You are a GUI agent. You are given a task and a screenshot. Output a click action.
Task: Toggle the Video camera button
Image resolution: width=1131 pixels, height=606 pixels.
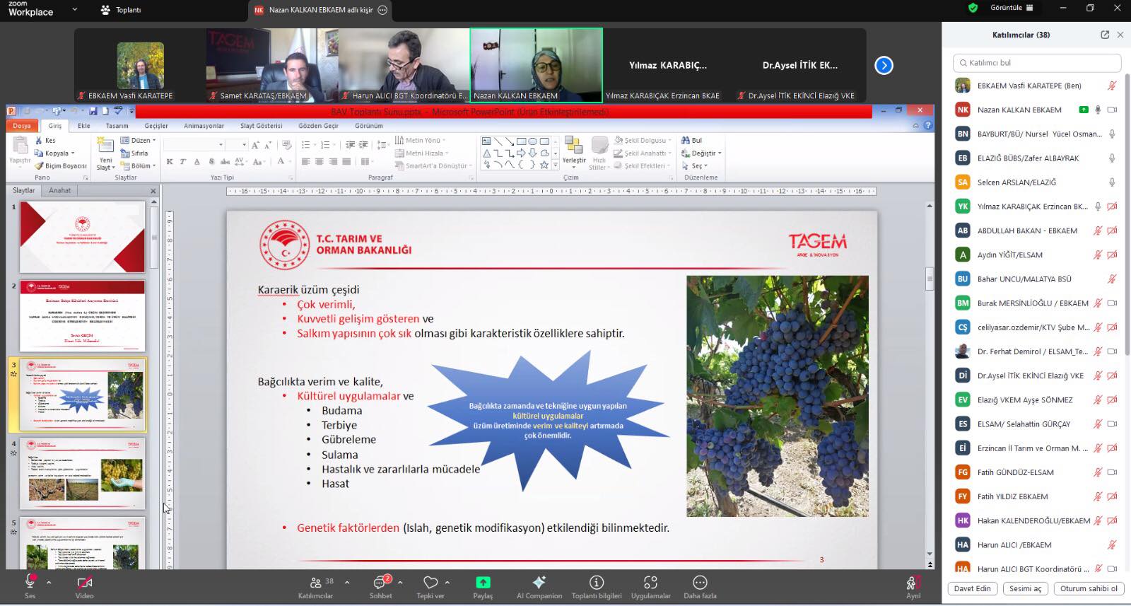(84, 583)
